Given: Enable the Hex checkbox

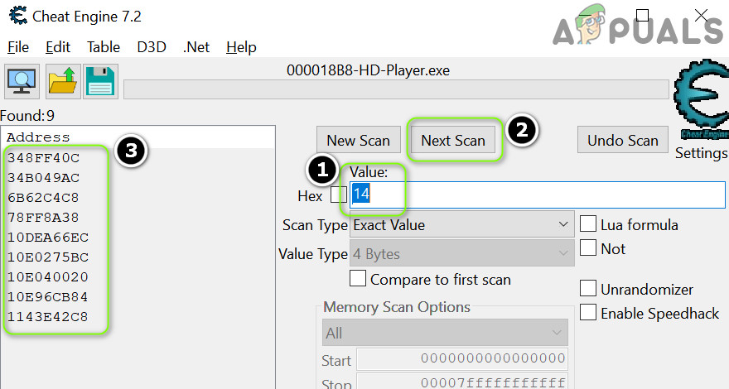Looking at the screenshot, I should click(x=338, y=194).
